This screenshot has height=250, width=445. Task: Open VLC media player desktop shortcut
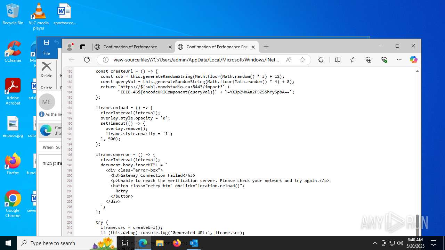[x=39, y=17]
